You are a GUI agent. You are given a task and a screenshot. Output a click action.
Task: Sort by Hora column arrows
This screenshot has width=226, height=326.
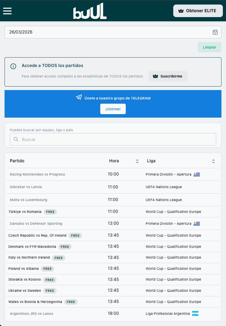point(137,161)
